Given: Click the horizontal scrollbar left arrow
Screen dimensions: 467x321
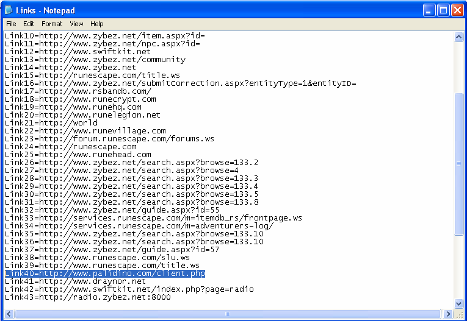Looking at the screenshot, I should [x=8, y=314].
